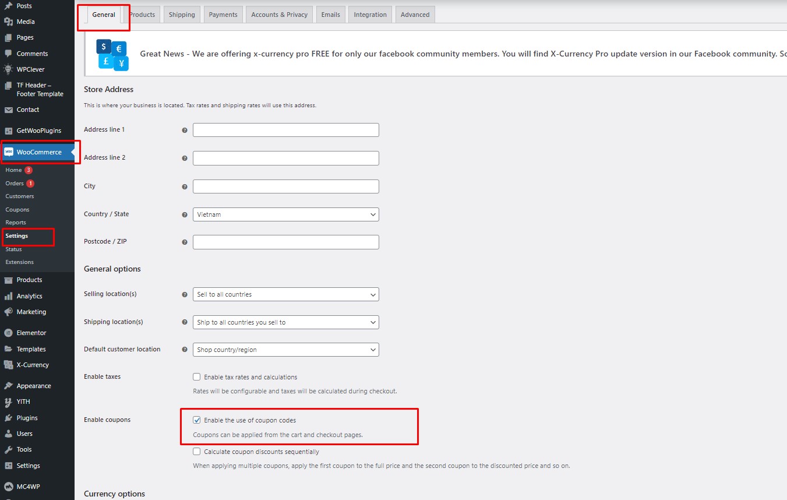Click the Pages icon in sidebar
This screenshot has height=500, width=787.
(8, 37)
